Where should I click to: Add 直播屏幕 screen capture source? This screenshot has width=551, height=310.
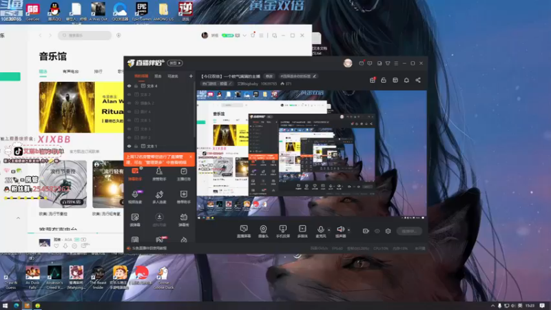[x=244, y=231]
